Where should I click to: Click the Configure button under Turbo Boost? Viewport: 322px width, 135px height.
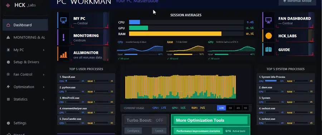coord(133,131)
